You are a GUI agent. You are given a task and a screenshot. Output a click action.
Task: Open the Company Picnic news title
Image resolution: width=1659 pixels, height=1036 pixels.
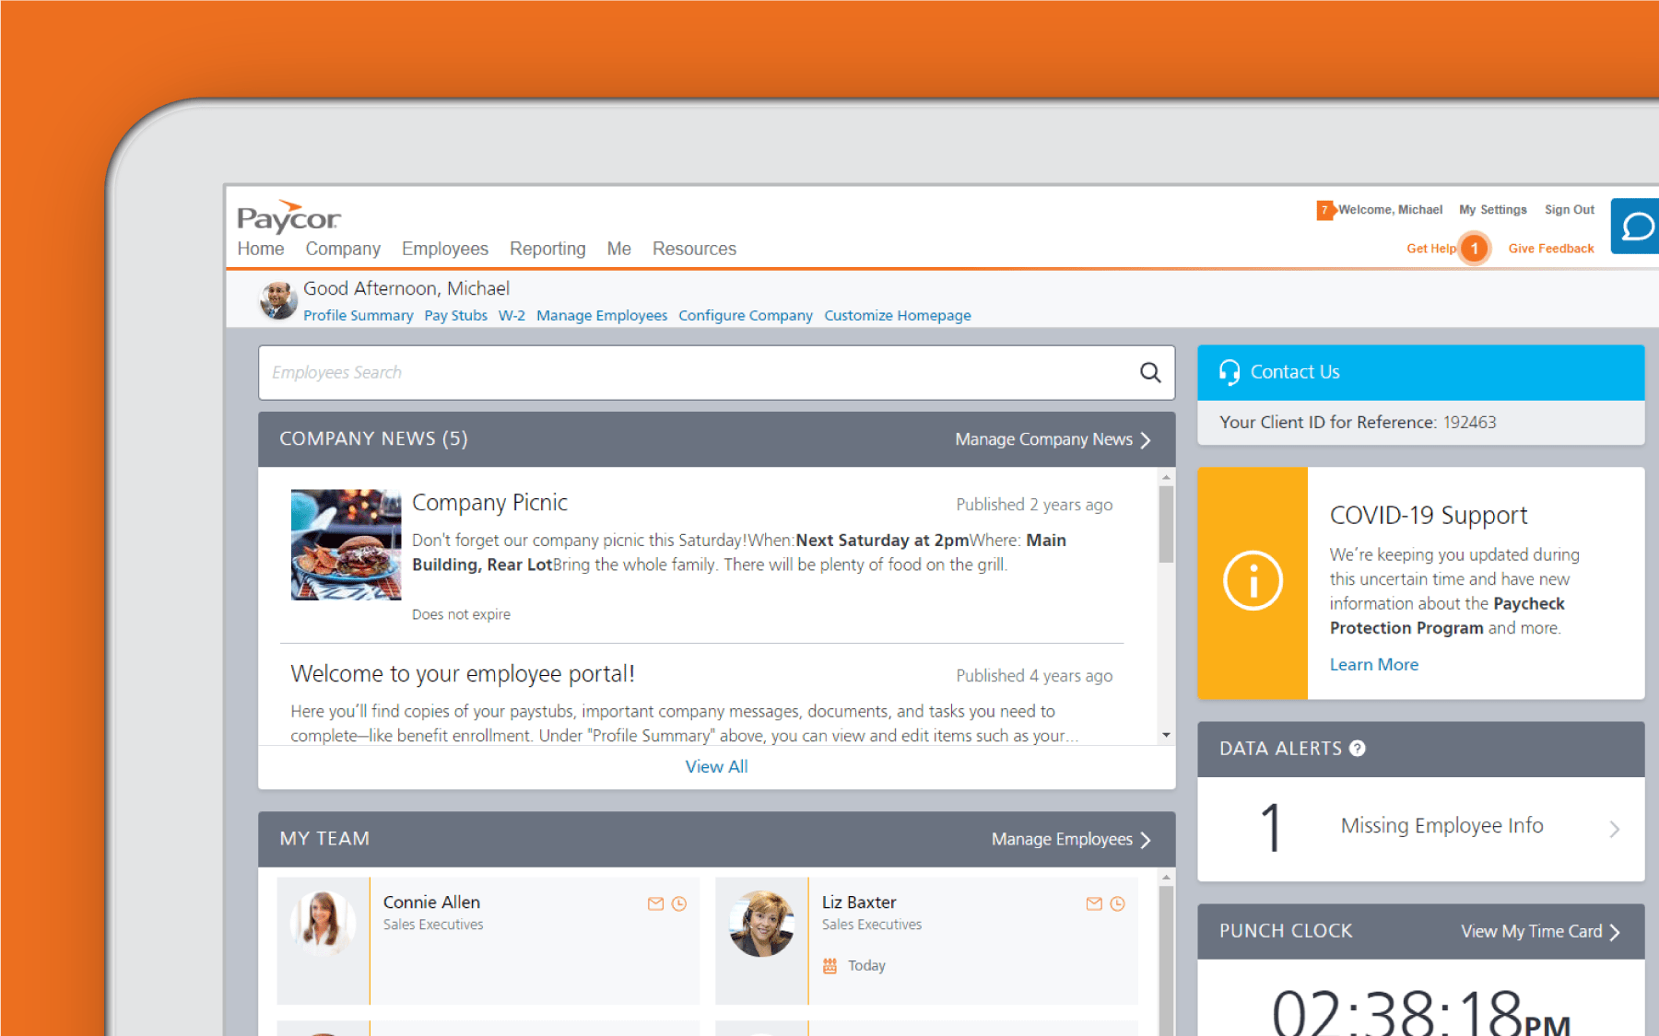[x=489, y=503]
